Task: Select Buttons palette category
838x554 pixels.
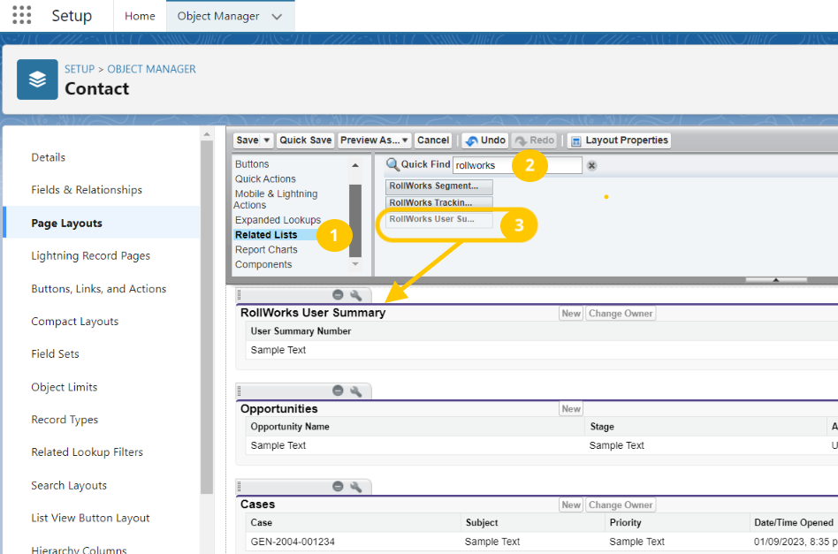Action: [252, 164]
